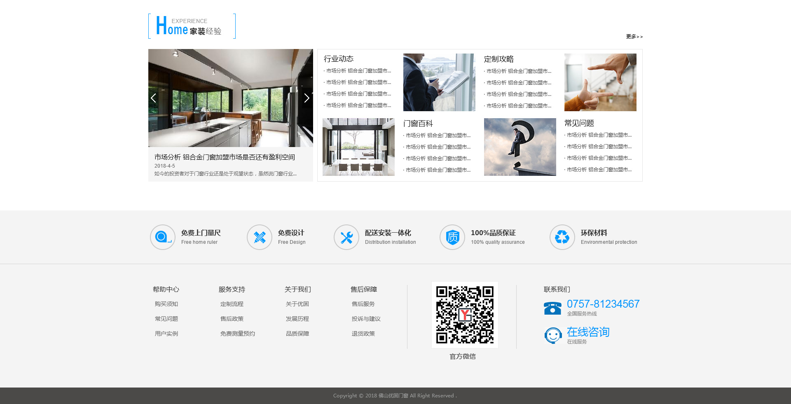The image size is (791, 404).
Task: Advance carousel with right arrow
Action: tap(307, 98)
